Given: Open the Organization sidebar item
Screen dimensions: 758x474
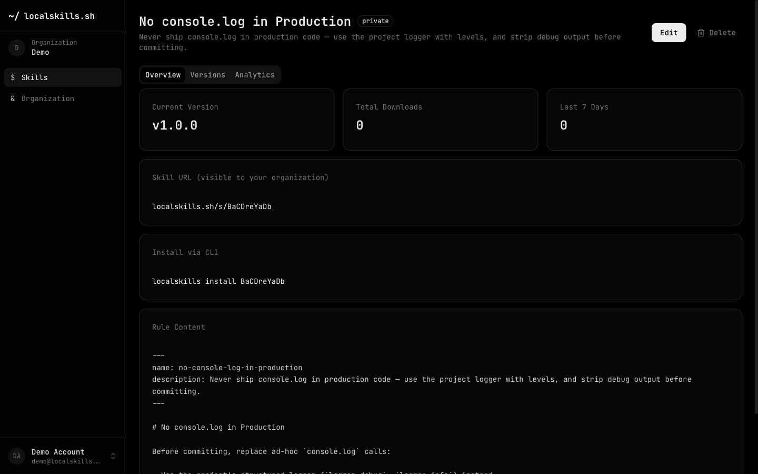Looking at the screenshot, I should pos(63,98).
